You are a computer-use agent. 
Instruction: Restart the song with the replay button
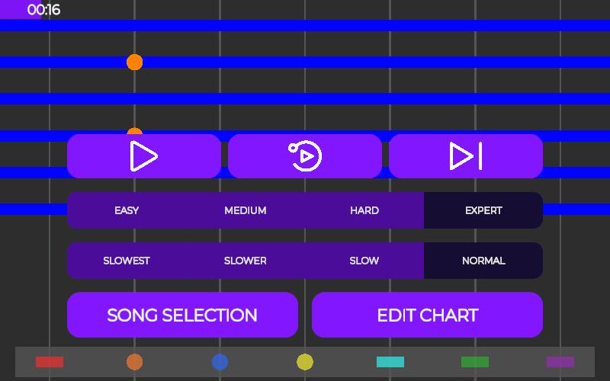point(305,156)
